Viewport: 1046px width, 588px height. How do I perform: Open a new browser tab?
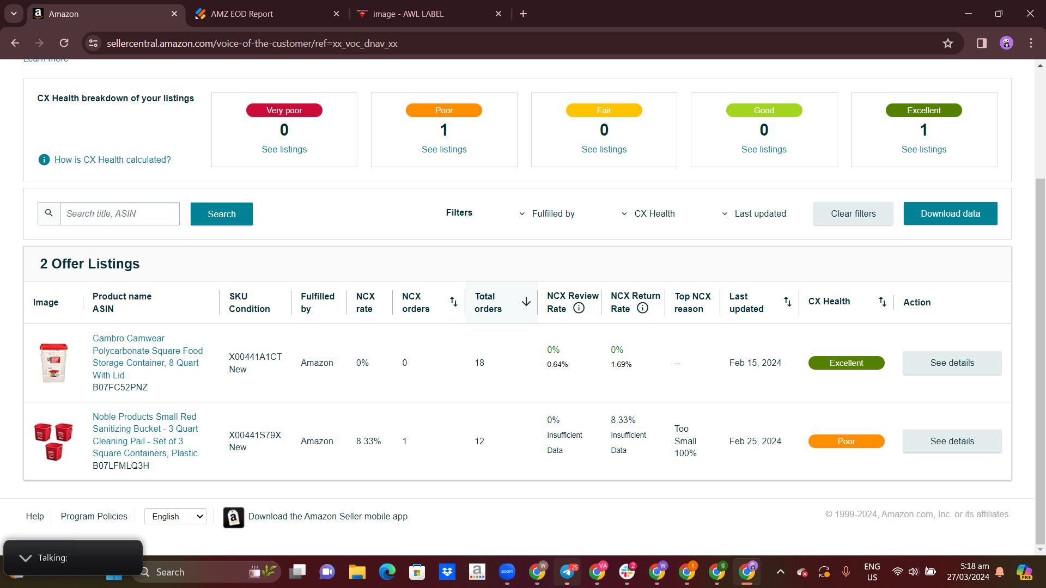tap(523, 14)
